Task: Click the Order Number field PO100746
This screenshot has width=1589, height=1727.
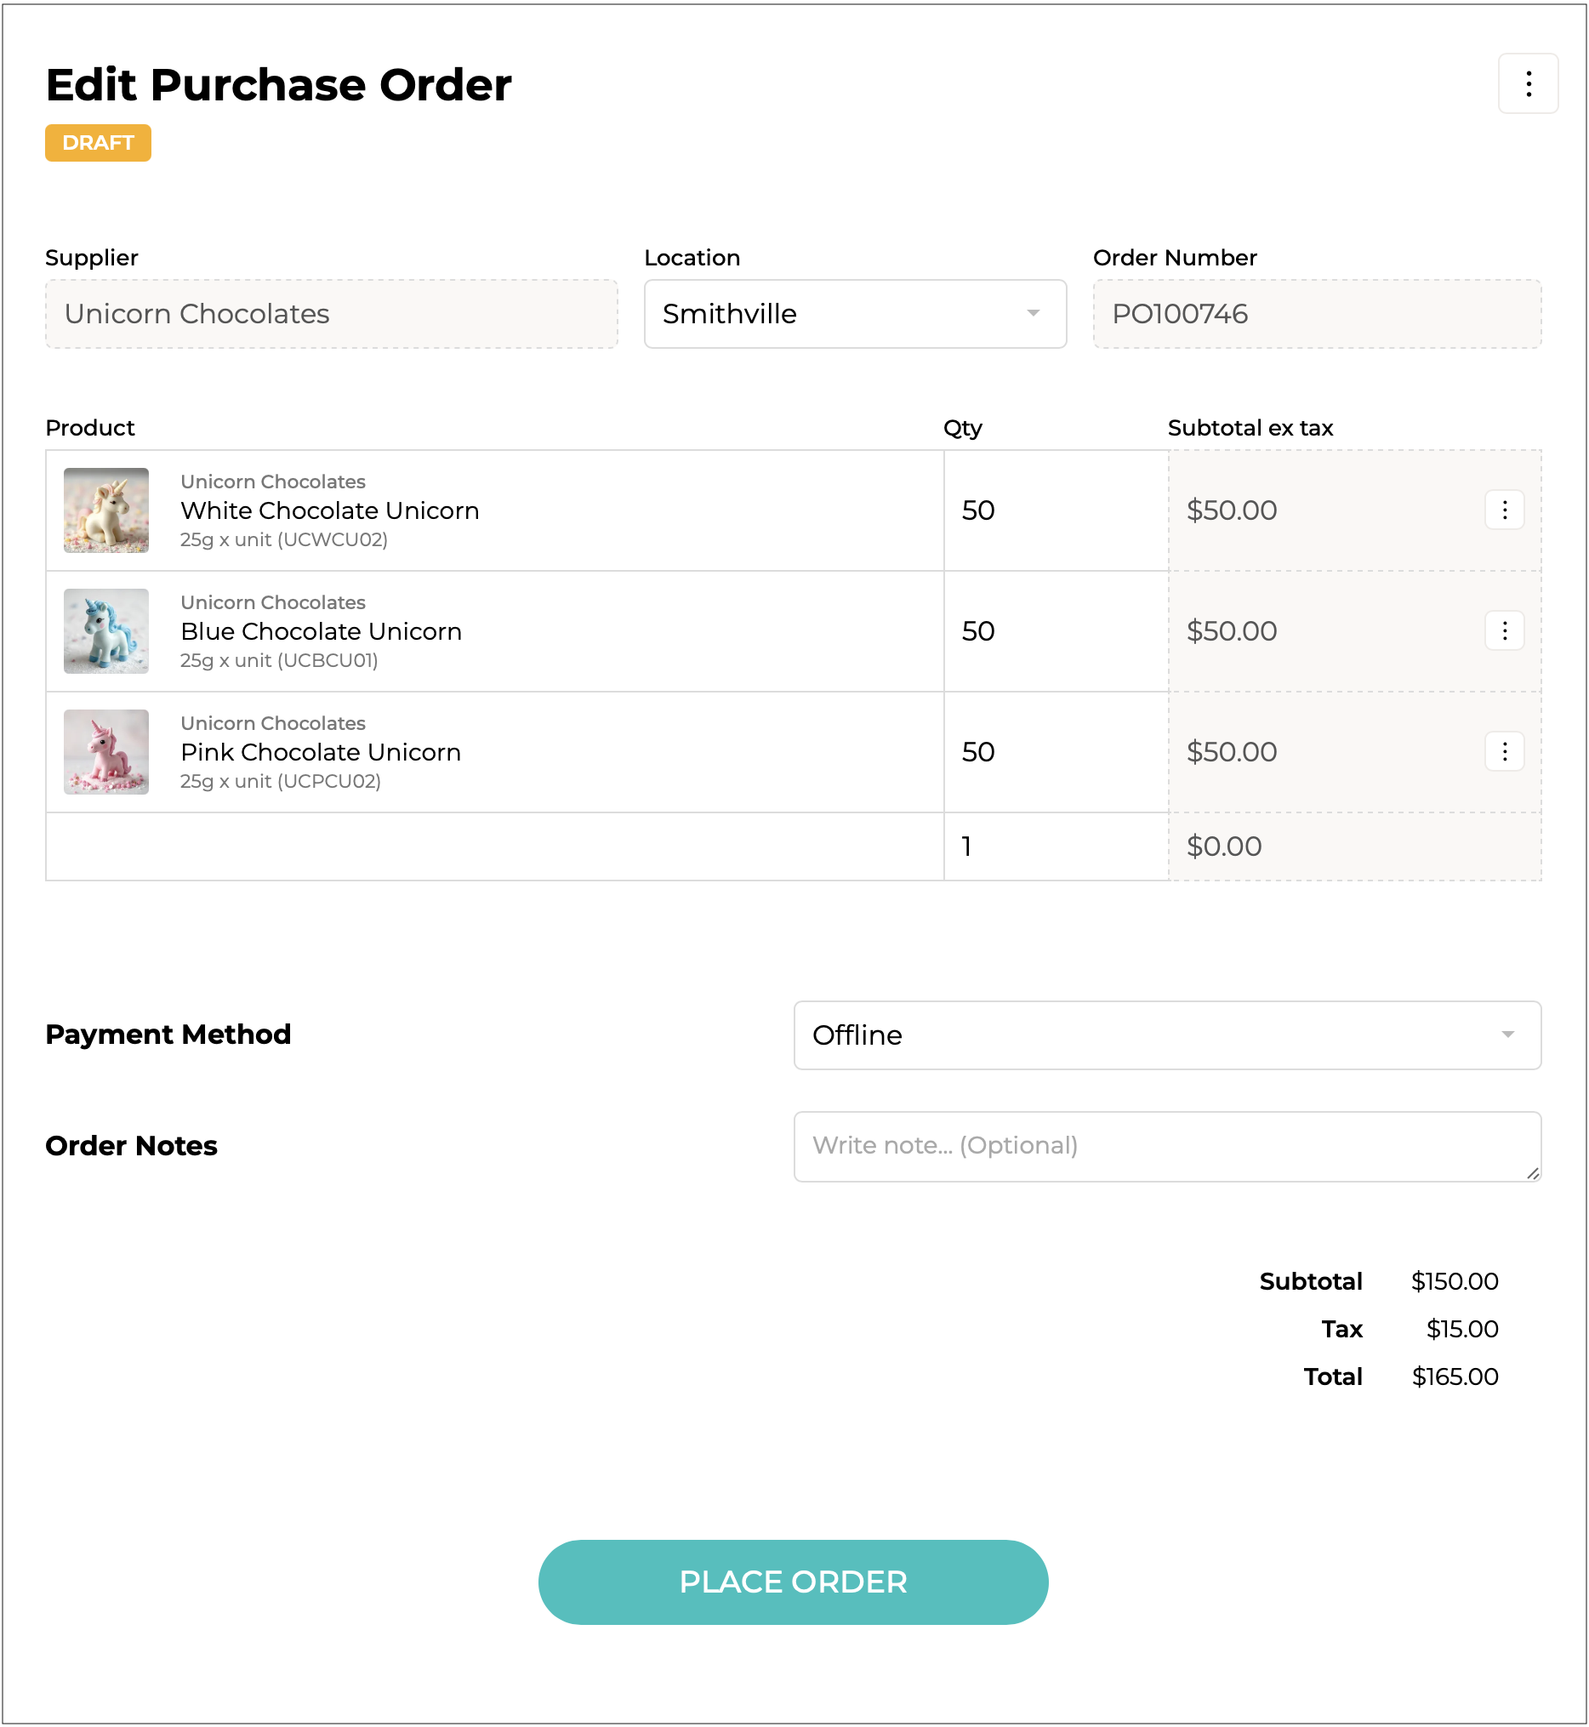Action: tap(1317, 314)
